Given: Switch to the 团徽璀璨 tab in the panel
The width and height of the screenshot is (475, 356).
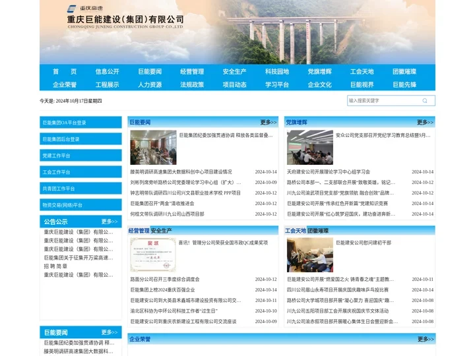Looking at the screenshot, I should (319, 231).
